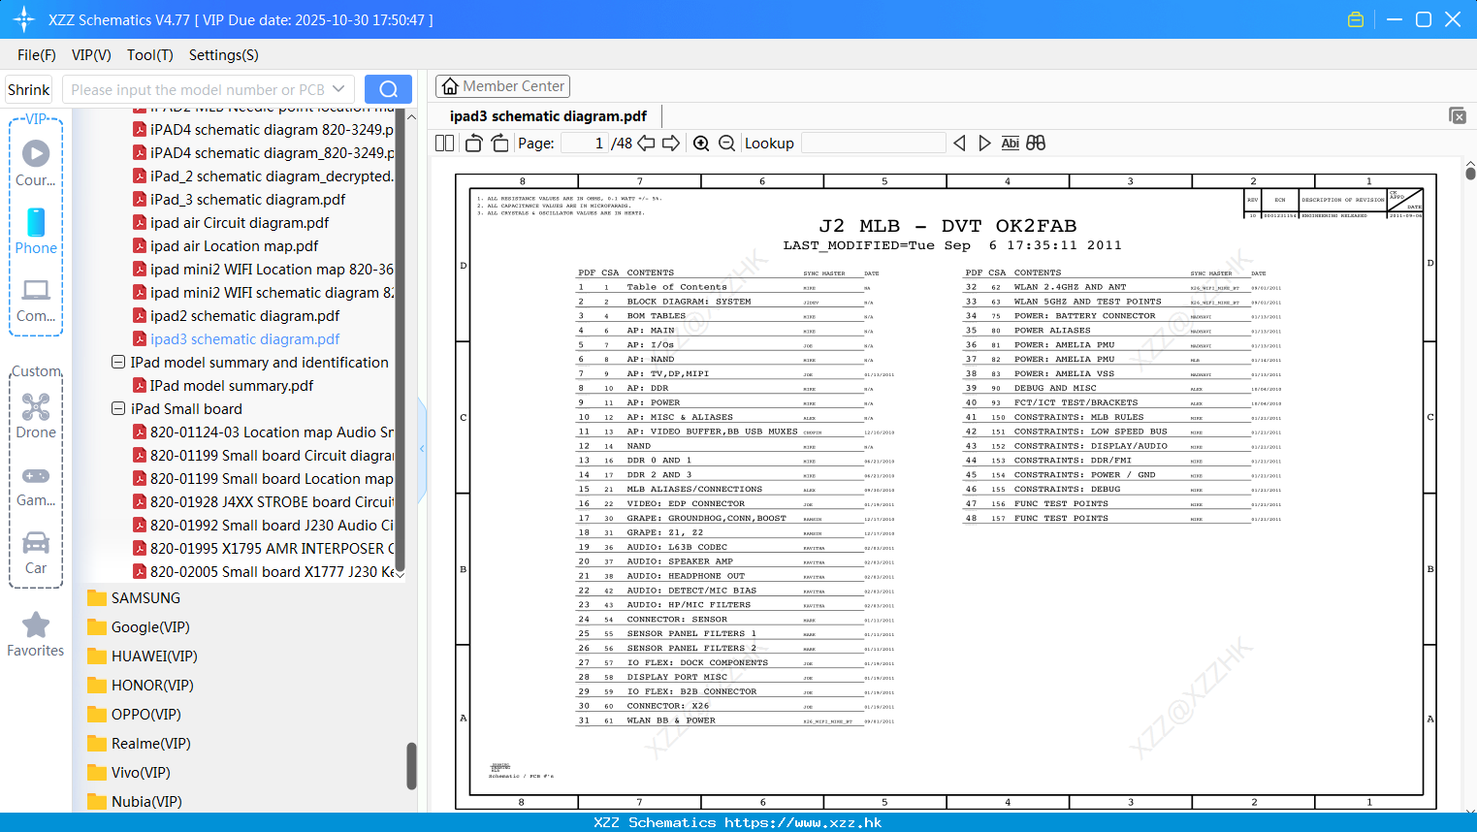1477x832 pixels.
Task: Click the lower brand list scrollbar thumb
Action: click(411, 766)
